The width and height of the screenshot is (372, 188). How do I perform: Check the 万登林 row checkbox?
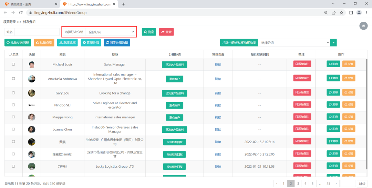click(x=13, y=166)
